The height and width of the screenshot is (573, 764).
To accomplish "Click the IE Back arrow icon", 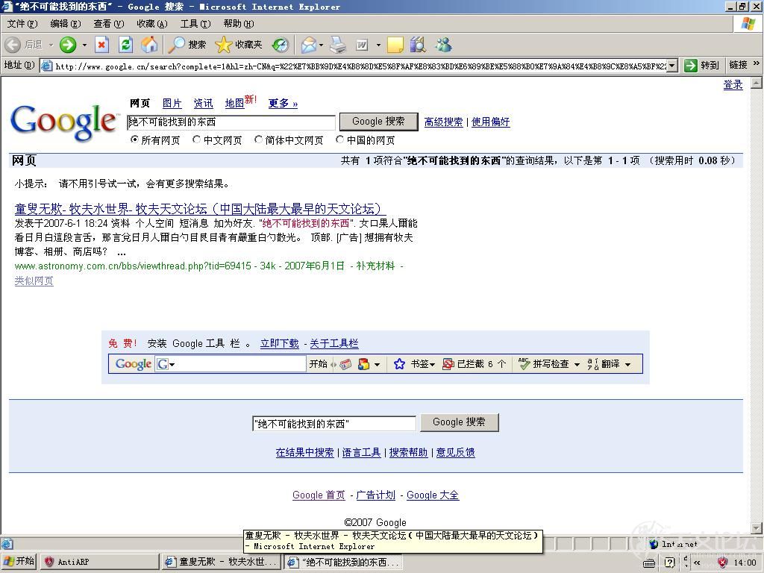I will click(x=13, y=45).
